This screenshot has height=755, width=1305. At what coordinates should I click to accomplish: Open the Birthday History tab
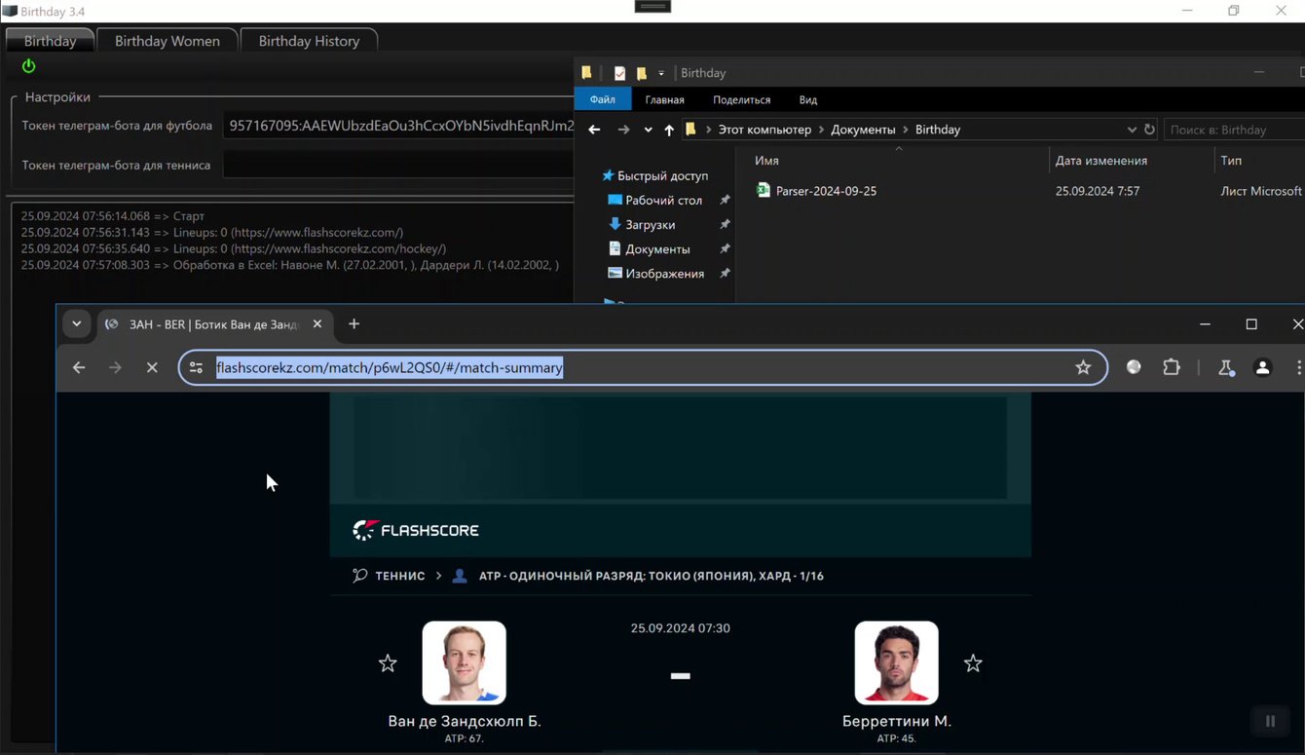309,41
